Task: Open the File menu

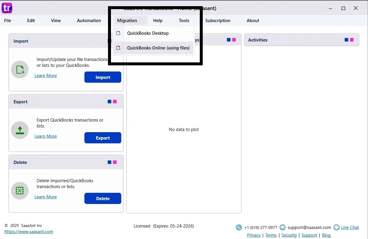Action: (x=8, y=21)
